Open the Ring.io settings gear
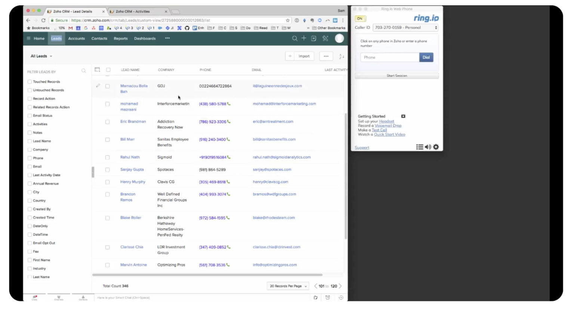Screen dimensions: 574x317 pyautogui.click(x=436, y=147)
